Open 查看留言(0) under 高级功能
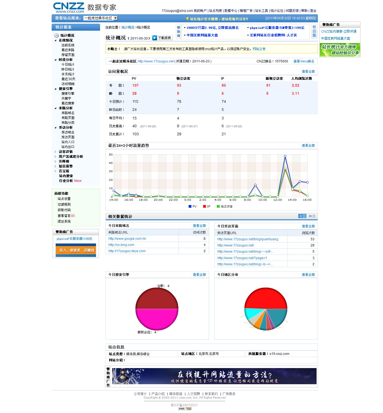The height and width of the screenshot is (413, 383). point(66,216)
